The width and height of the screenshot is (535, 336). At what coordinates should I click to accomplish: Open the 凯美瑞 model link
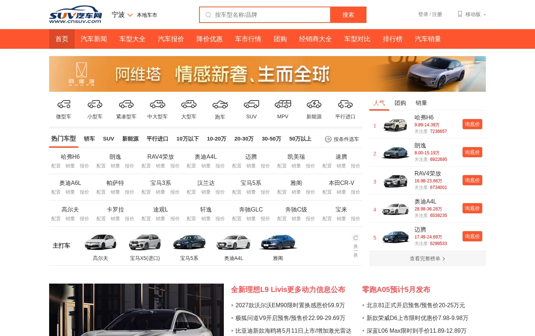[296, 157]
